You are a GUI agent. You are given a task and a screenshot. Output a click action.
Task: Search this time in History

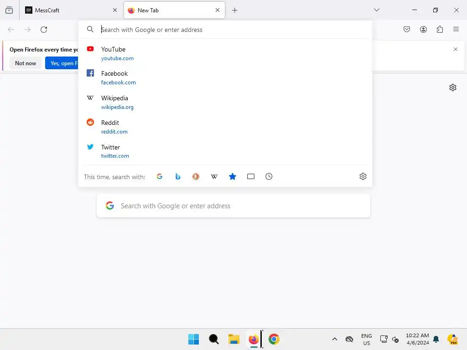[269, 176]
